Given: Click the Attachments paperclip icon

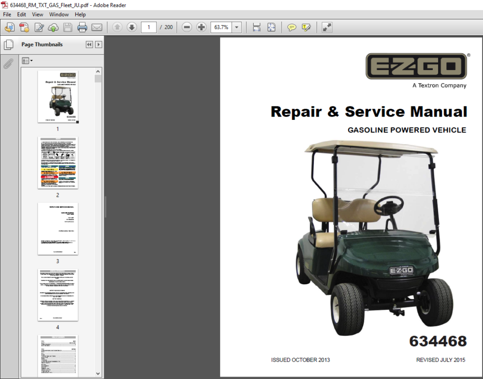Looking at the screenshot, I should (9, 63).
